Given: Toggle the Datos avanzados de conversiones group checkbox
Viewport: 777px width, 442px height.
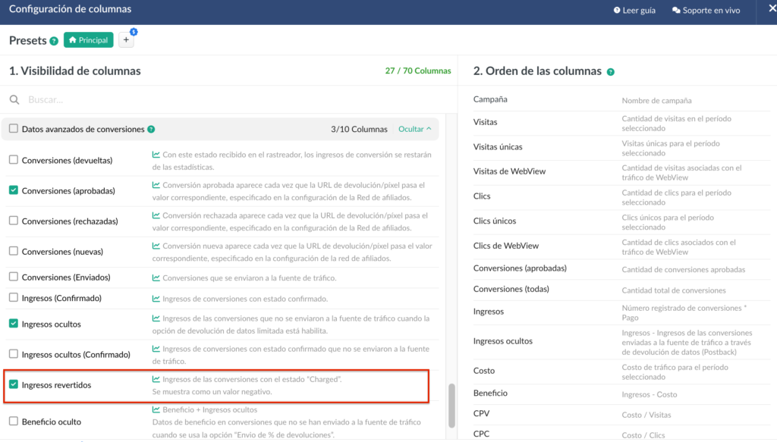Looking at the screenshot, I should click(14, 129).
